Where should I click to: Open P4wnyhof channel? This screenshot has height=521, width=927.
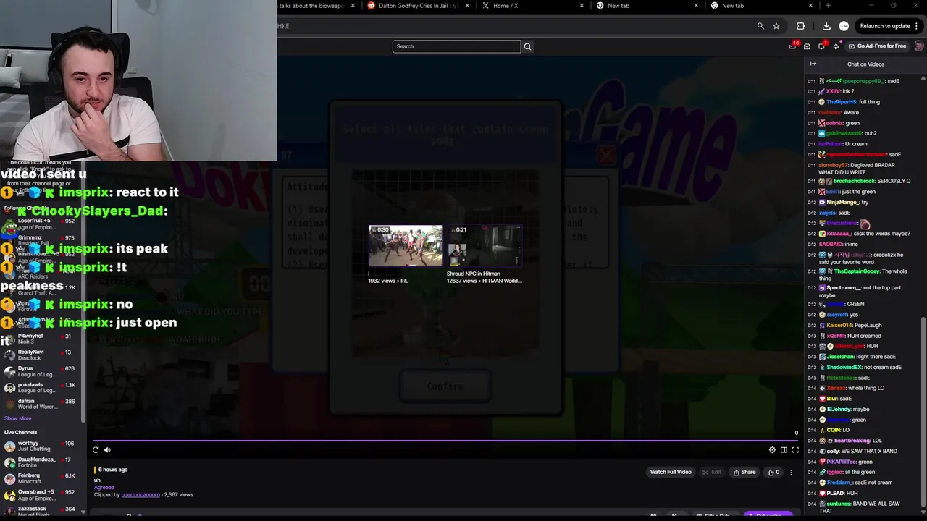click(x=42, y=339)
